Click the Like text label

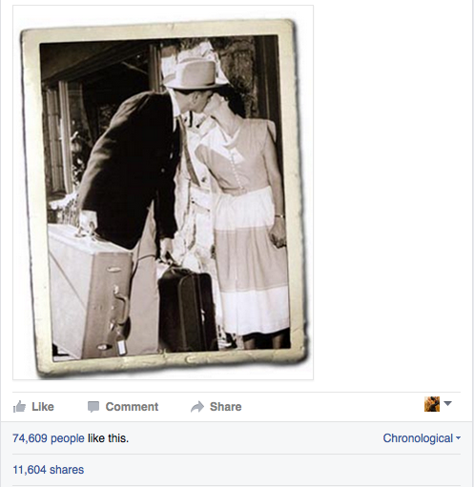tap(43, 407)
